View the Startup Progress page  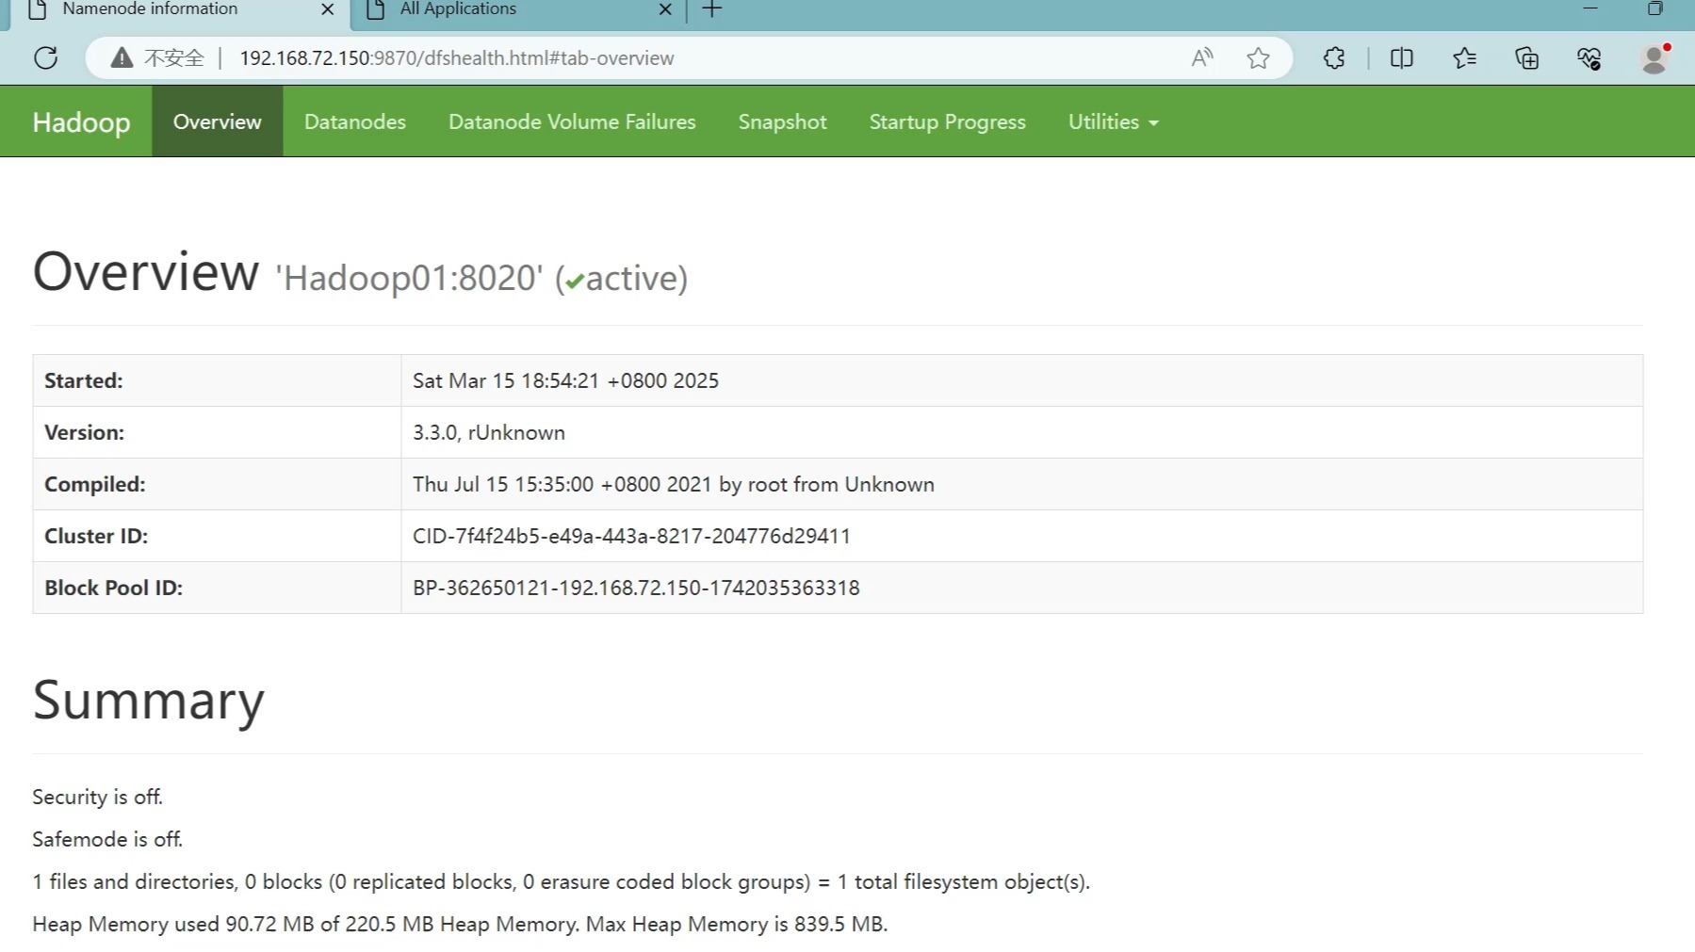pos(947,121)
